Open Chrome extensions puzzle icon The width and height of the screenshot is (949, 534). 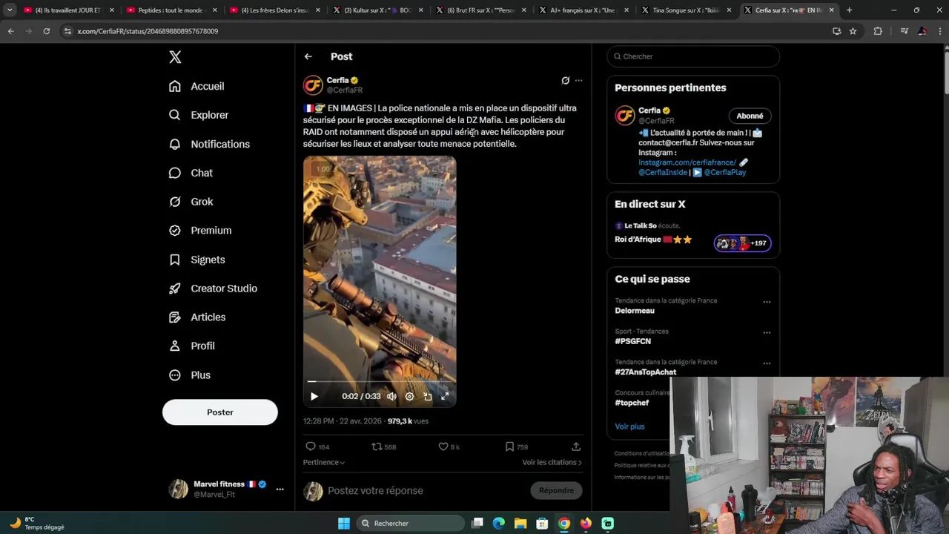[878, 31]
